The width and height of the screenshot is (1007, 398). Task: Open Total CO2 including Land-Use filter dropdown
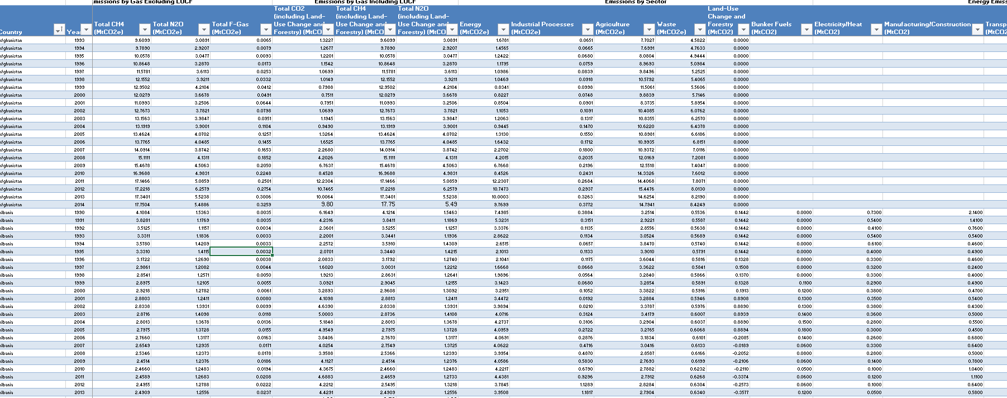(328, 30)
